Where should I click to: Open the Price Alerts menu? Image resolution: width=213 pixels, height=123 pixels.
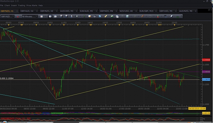32,5
